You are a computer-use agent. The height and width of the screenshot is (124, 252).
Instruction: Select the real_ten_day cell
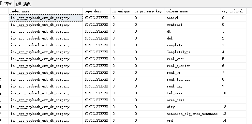(x=193, y=79)
